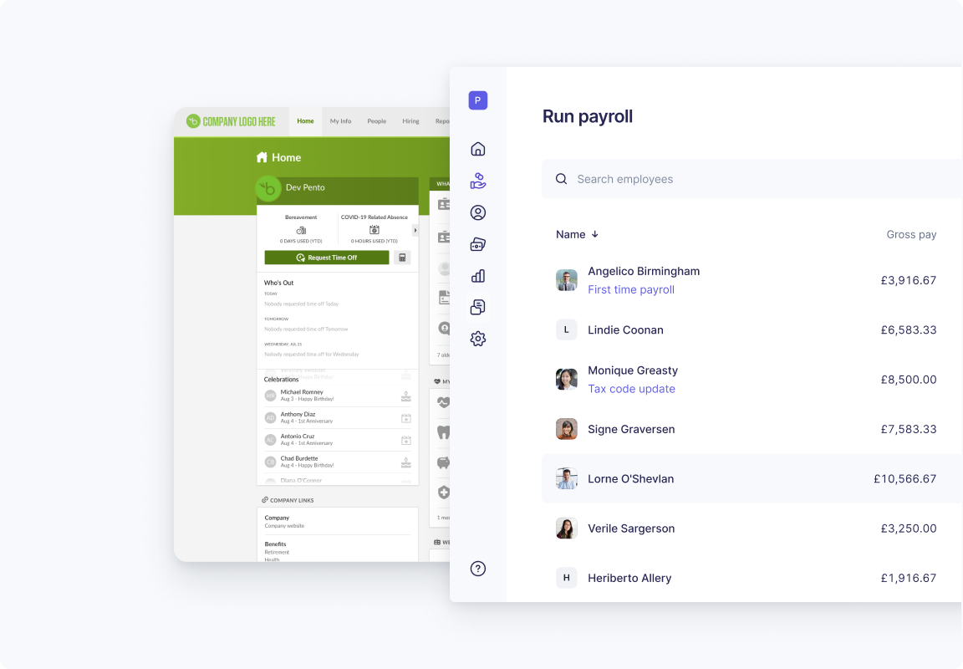Select employee name Verile Sargerson
This screenshot has height=669, width=963.
631,529
